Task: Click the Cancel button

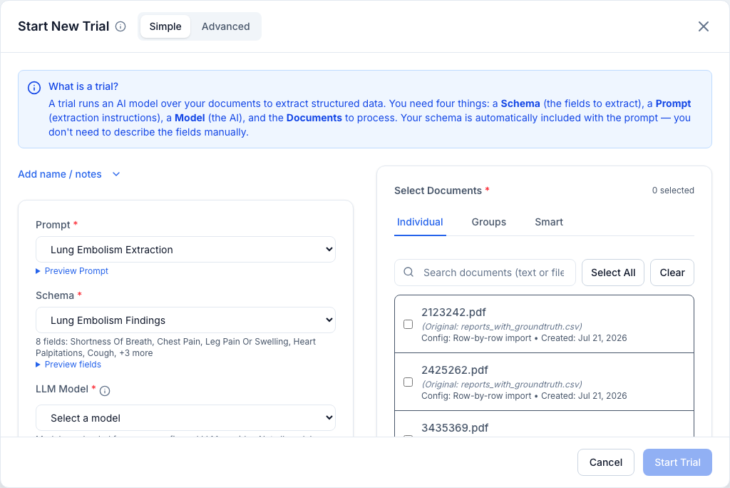Action: [x=606, y=462]
